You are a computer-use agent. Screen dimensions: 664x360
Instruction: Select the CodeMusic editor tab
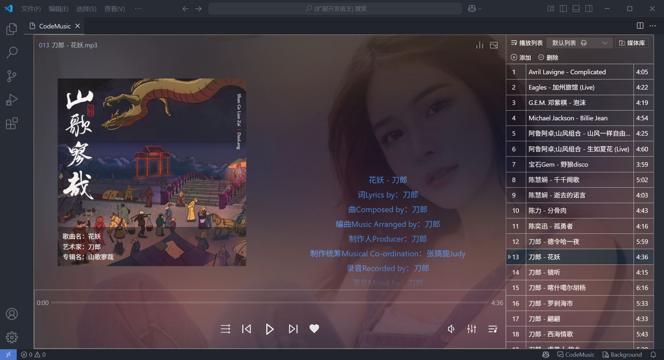pos(54,26)
